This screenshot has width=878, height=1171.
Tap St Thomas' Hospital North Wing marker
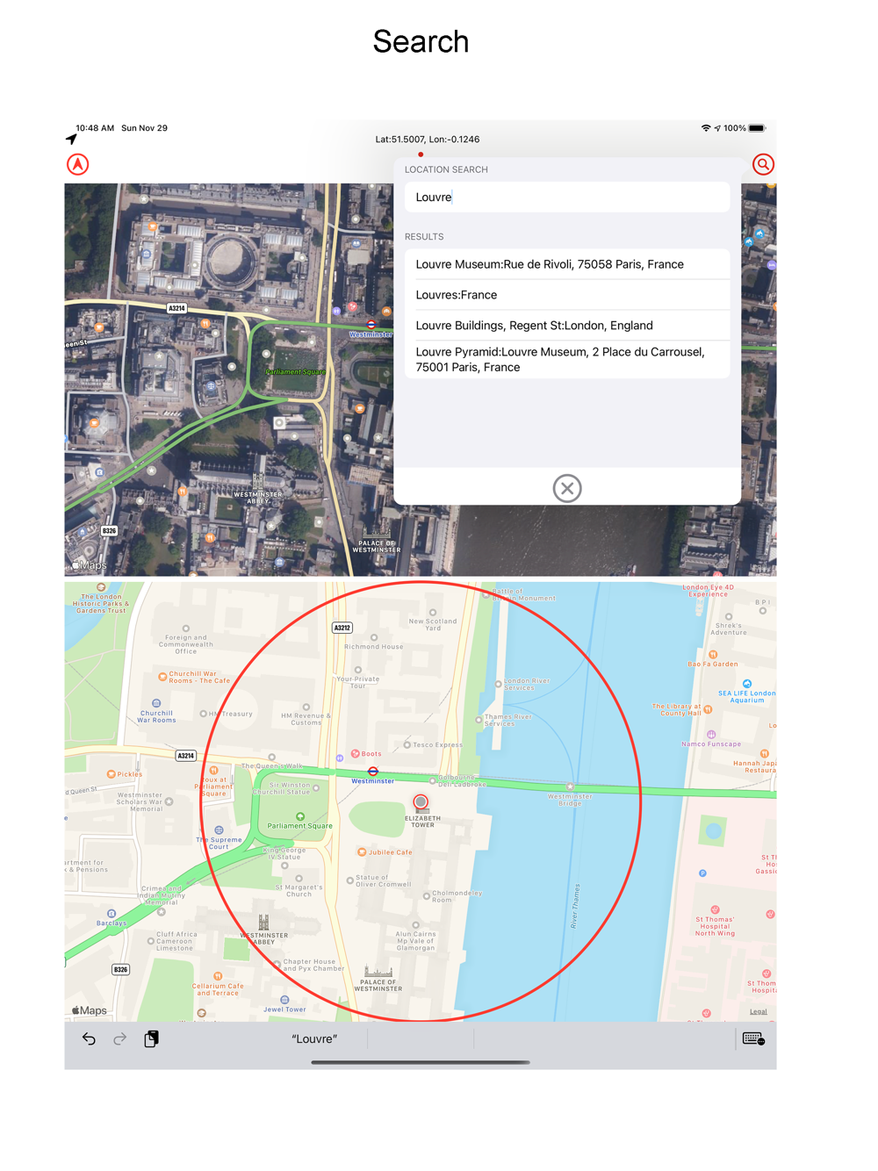(715, 909)
